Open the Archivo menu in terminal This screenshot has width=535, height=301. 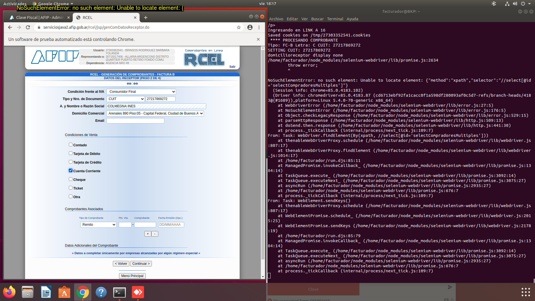(x=276, y=19)
